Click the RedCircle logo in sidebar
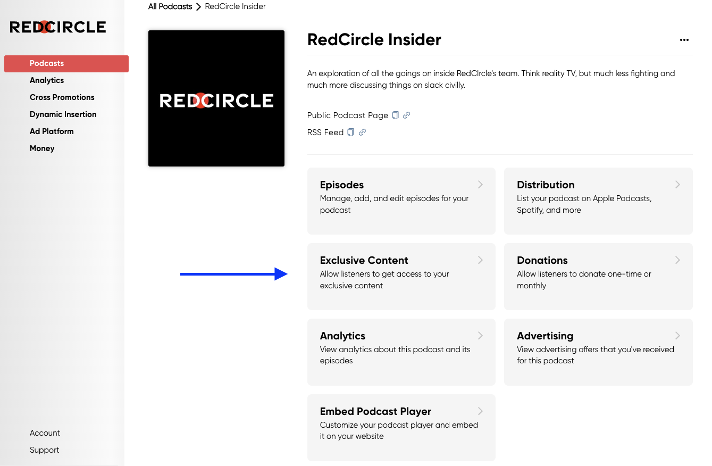The width and height of the screenshot is (712, 466). [x=58, y=27]
